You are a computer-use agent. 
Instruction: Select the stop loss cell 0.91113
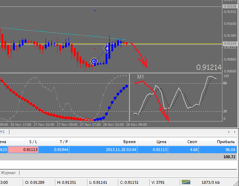23,150
